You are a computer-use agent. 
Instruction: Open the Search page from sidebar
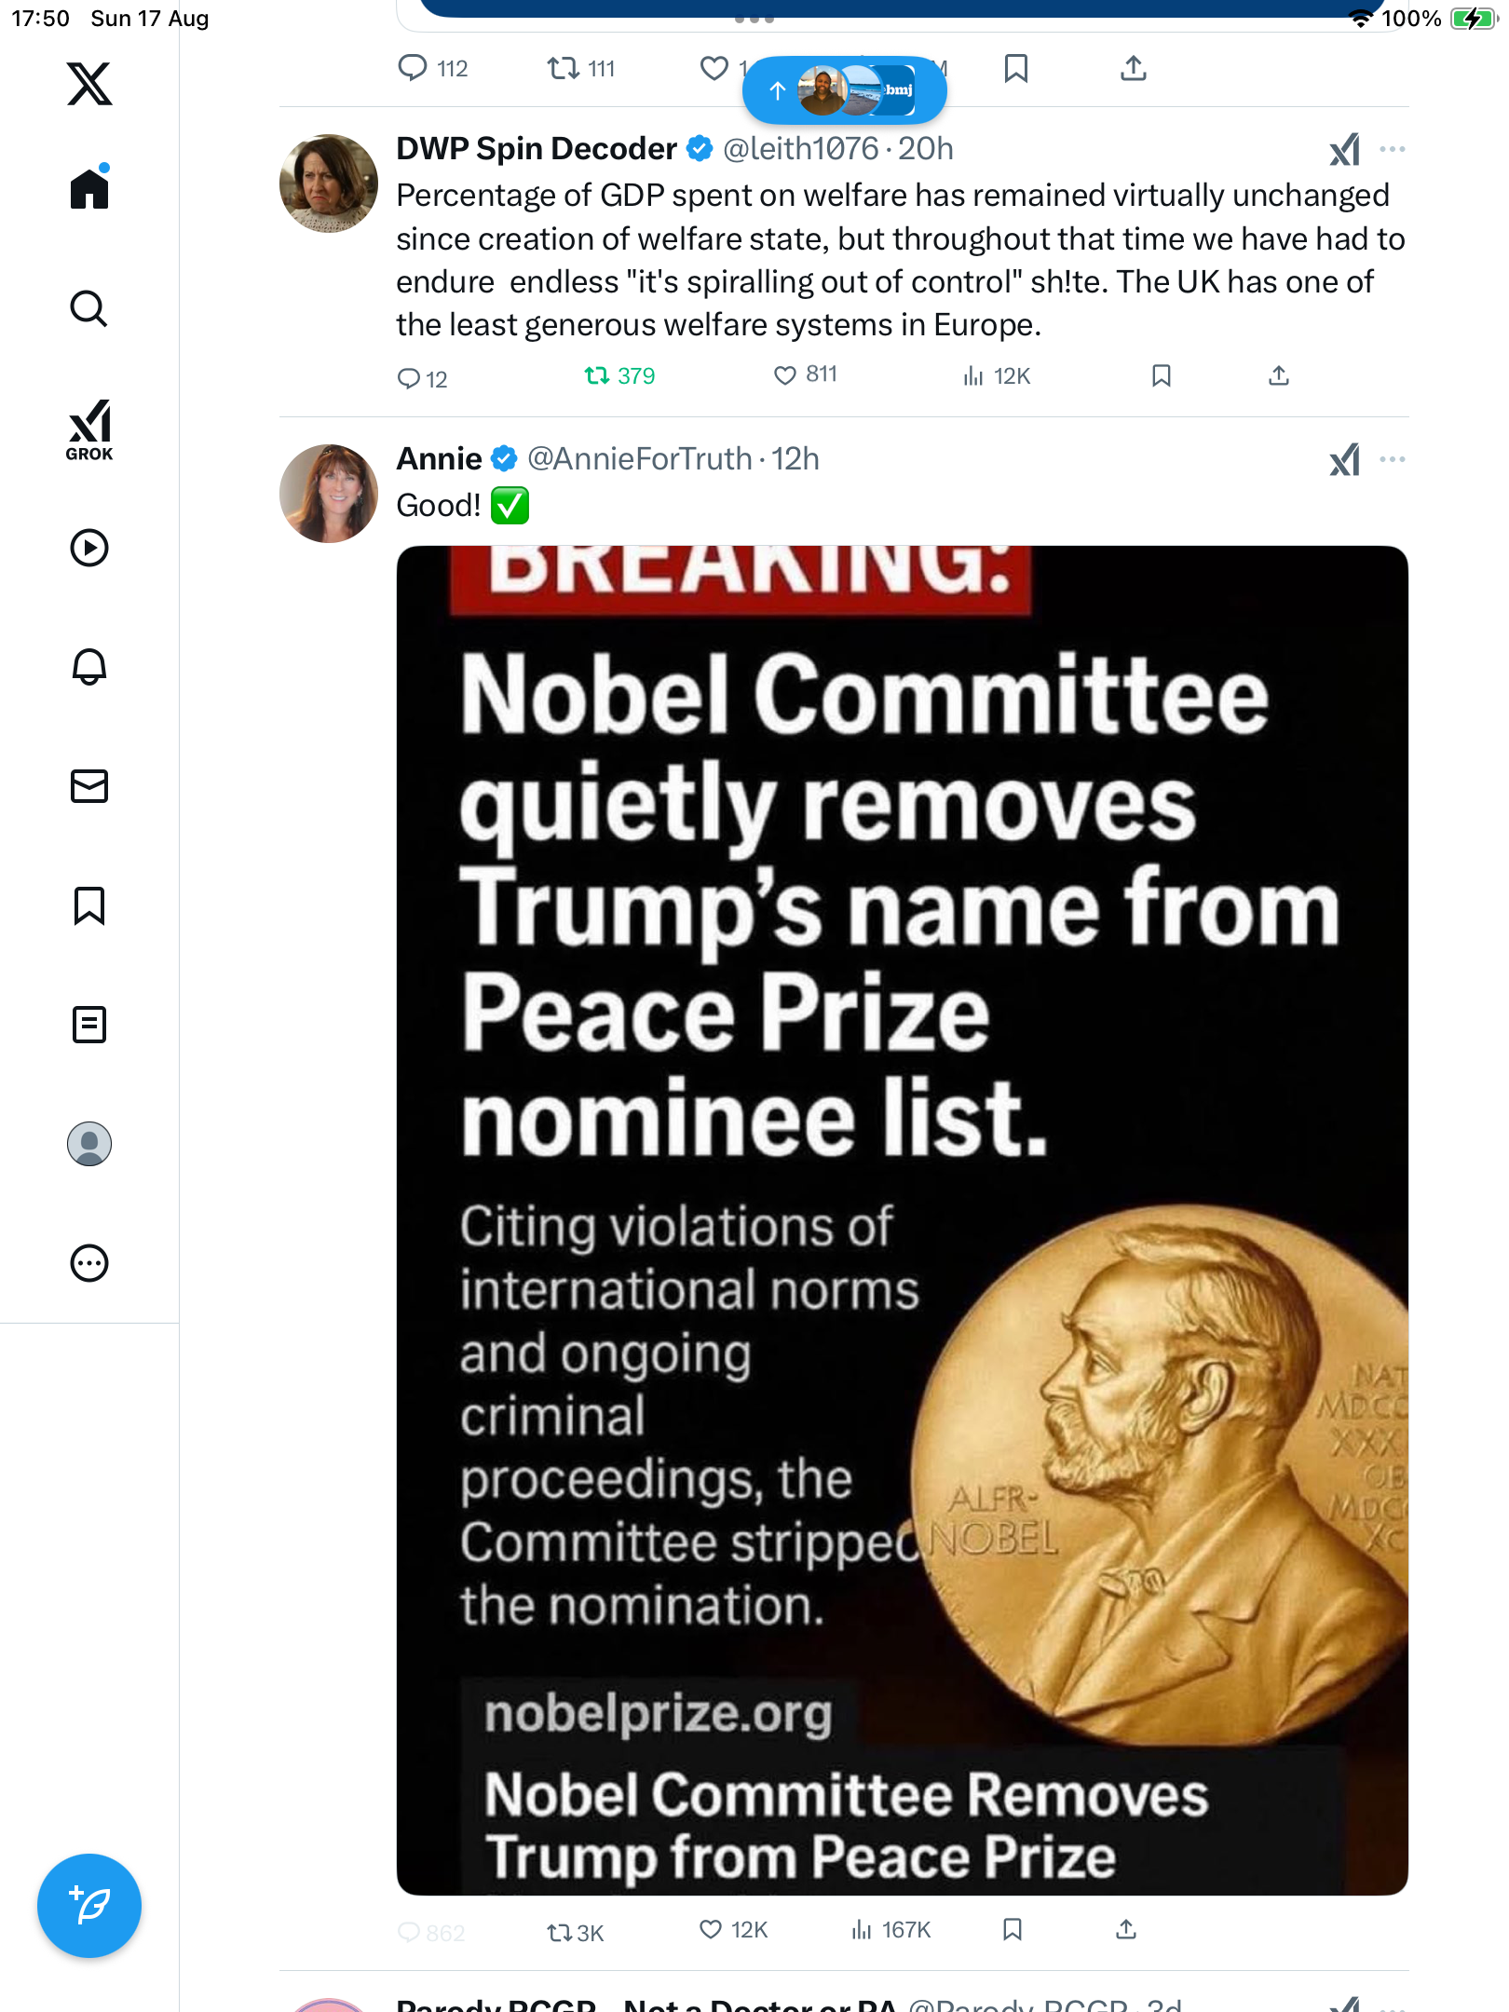coord(89,308)
